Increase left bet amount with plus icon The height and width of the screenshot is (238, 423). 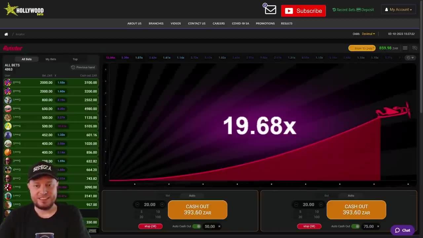162,205
